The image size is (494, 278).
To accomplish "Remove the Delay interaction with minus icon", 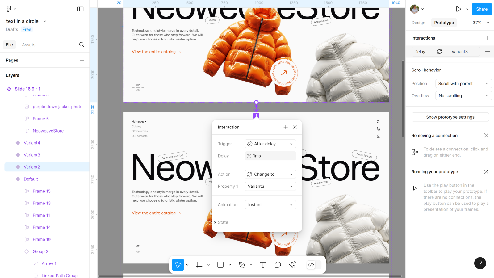I will 487,52.
